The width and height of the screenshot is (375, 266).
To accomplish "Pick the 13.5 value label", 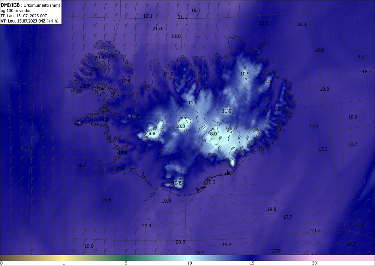I will 135,116.
